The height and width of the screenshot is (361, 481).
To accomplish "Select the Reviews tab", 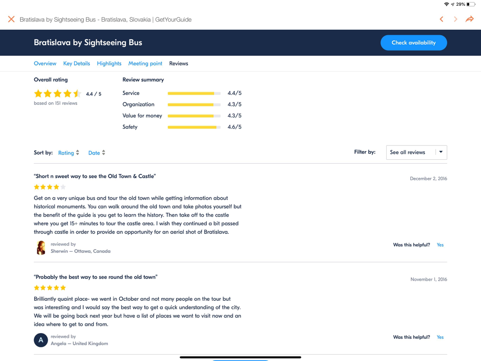I will pyautogui.click(x=178, y=64).
